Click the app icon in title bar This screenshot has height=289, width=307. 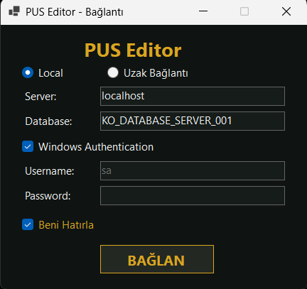[x=14, y=11]
